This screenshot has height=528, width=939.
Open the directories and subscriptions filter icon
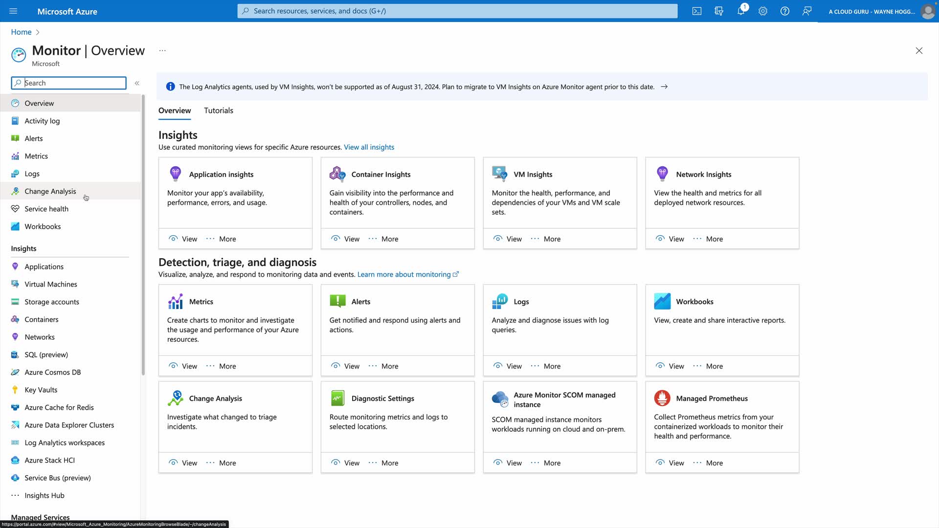[719, 11]
